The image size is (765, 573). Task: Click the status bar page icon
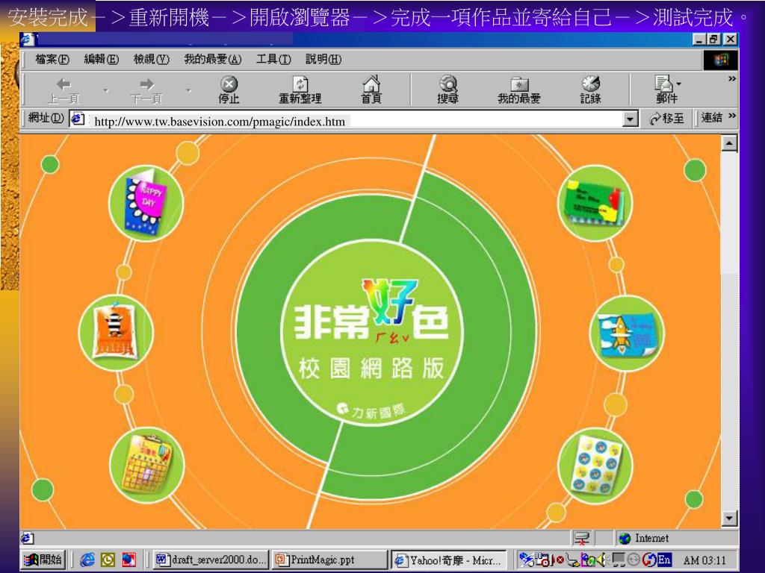coord(28,538)
